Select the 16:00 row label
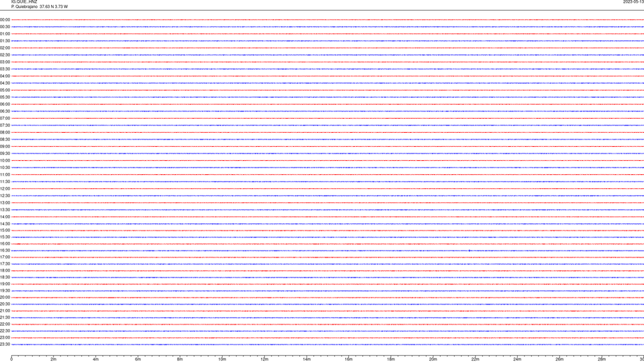This screenshot has width=644, height=362. 5,244
